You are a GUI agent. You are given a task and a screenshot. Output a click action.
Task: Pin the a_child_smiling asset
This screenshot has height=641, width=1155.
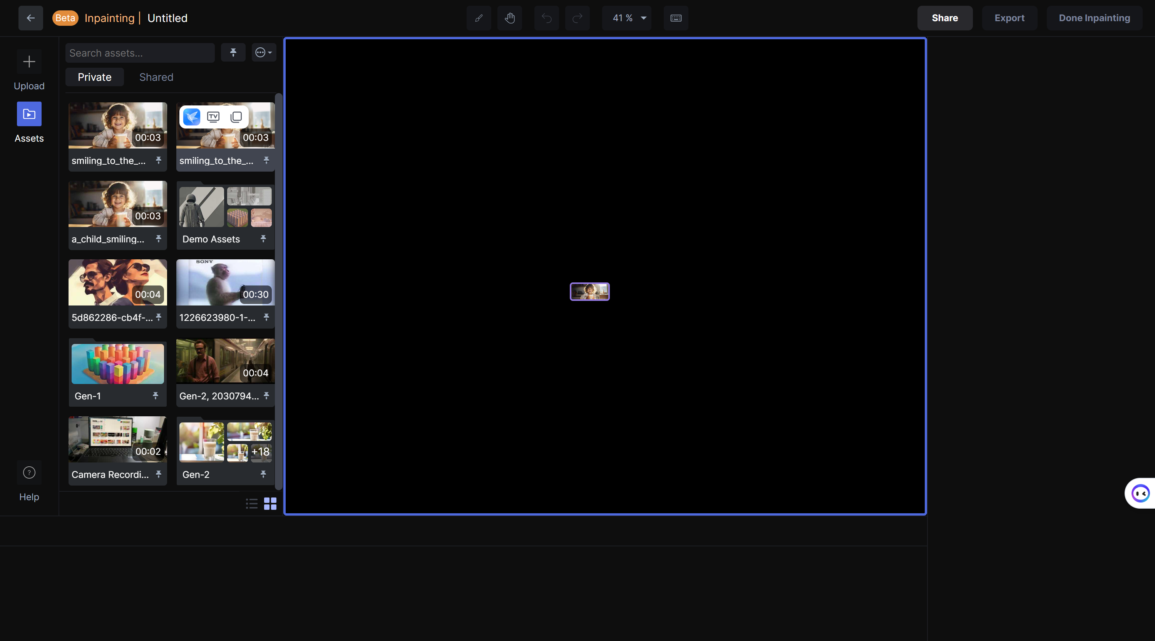coord(158,239)
